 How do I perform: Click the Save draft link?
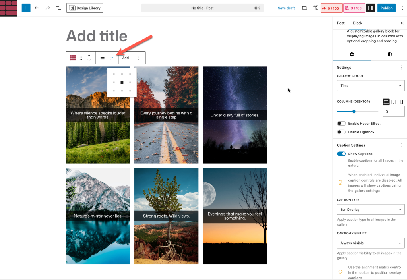(x=286, y=8)
